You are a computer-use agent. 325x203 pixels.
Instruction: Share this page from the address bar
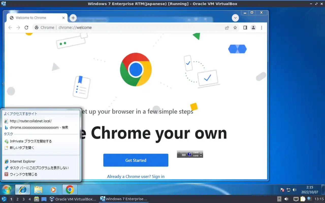(x=227, y=28)
